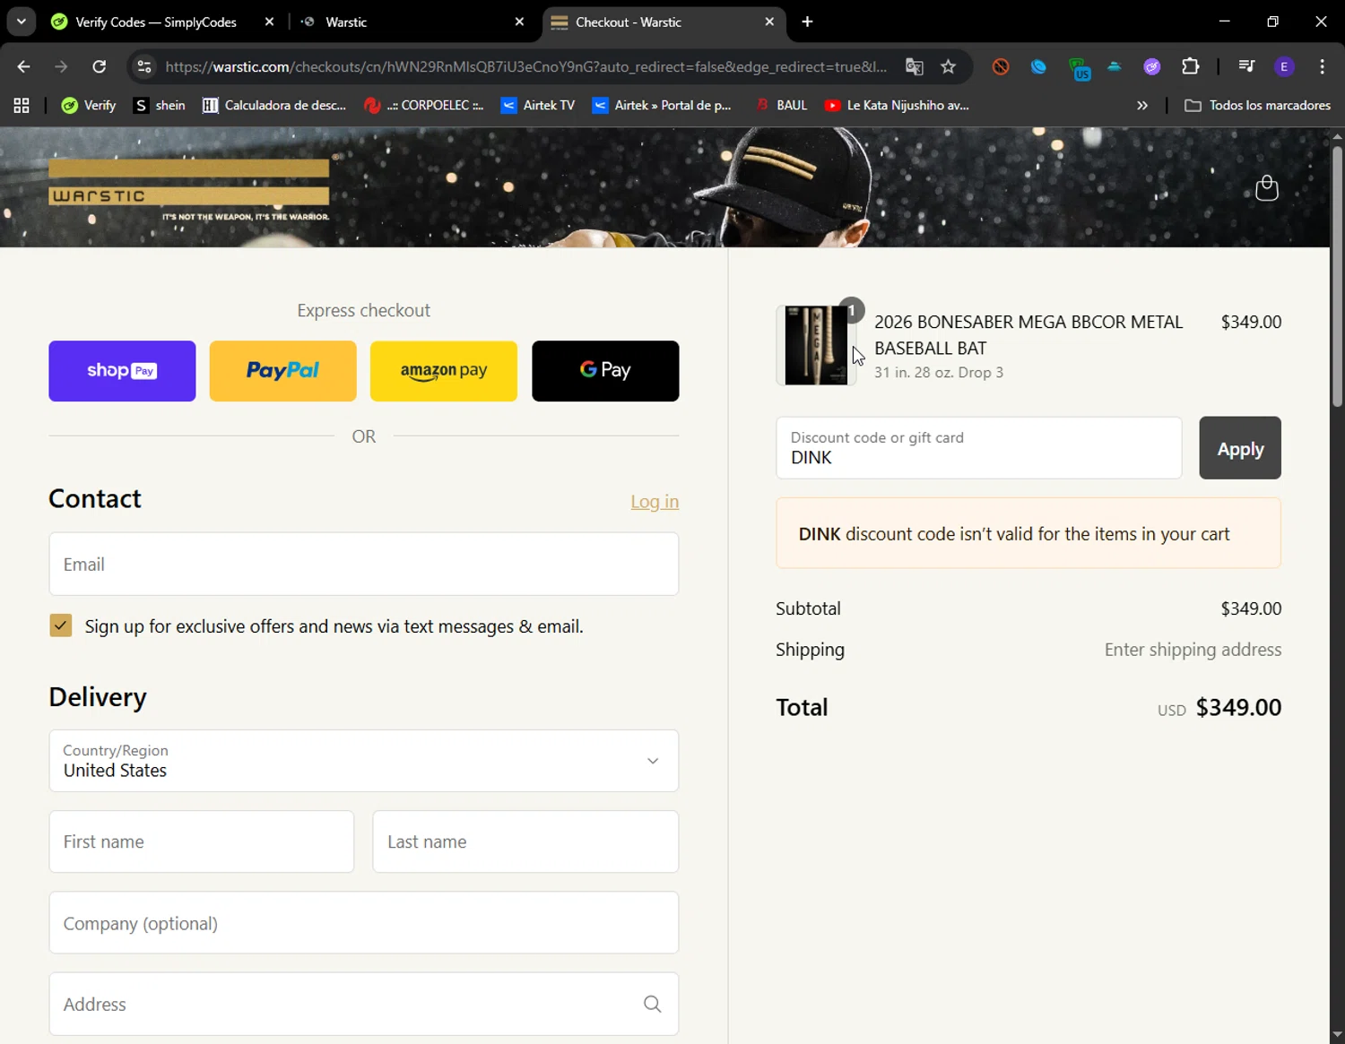
Task: Click the Bonesaber bat product thumbnail
Action: pyautogui.click(x=816, y=346)
